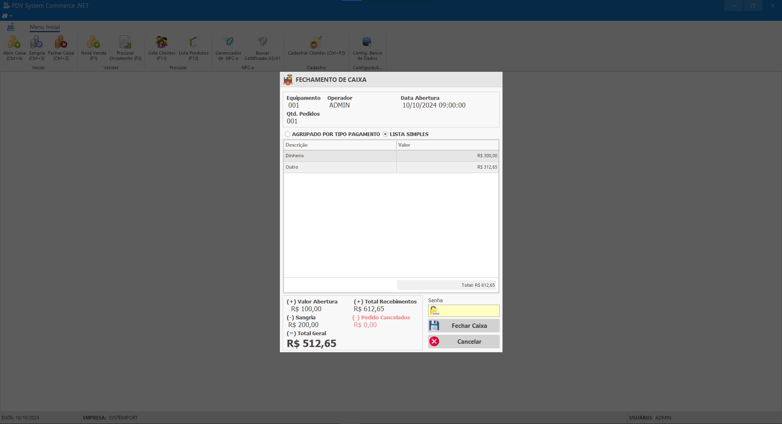Click the Fechar Caixa ribbon icon
This screenshot has width=782, height=424.
(61, 42)
